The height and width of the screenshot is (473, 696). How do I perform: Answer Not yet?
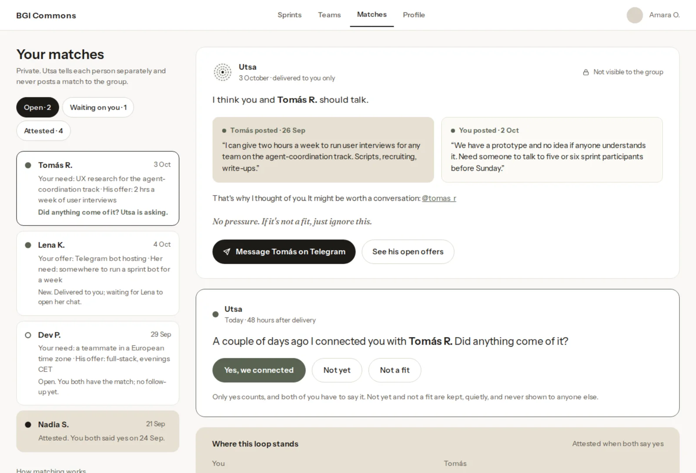coord(337,370)
